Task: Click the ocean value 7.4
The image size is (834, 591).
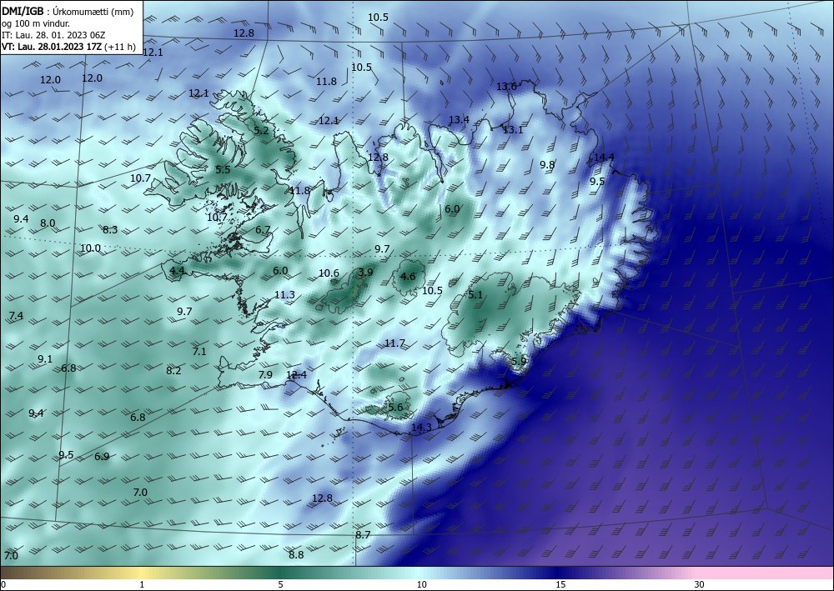Action: [x=16, y=316]
